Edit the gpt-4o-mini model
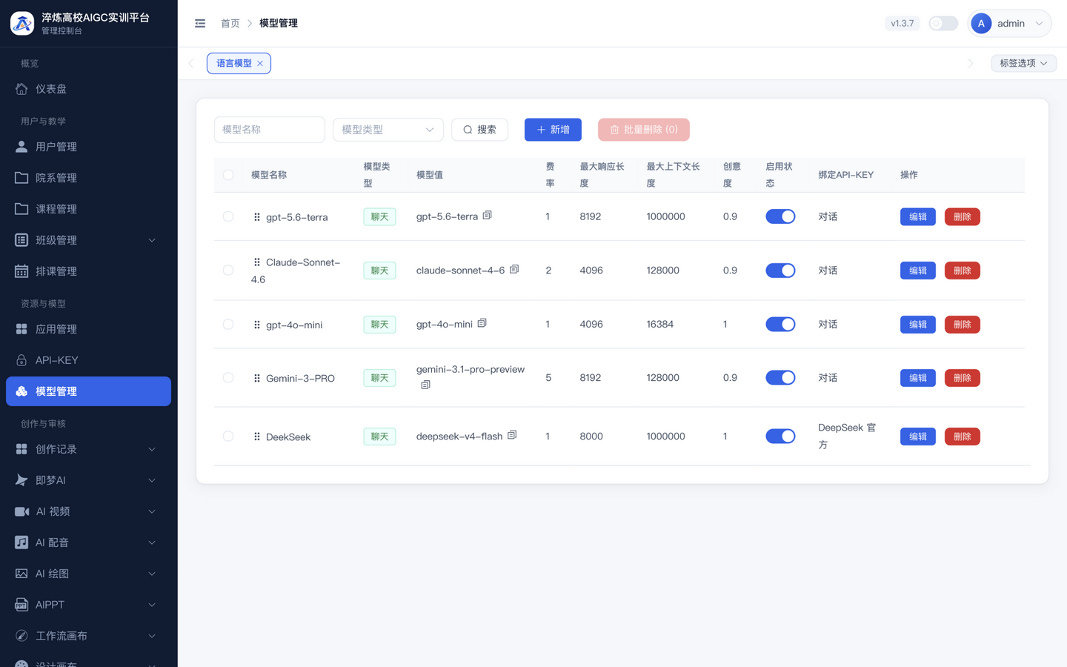This screenshot has height=667, width=1067. 918,325
